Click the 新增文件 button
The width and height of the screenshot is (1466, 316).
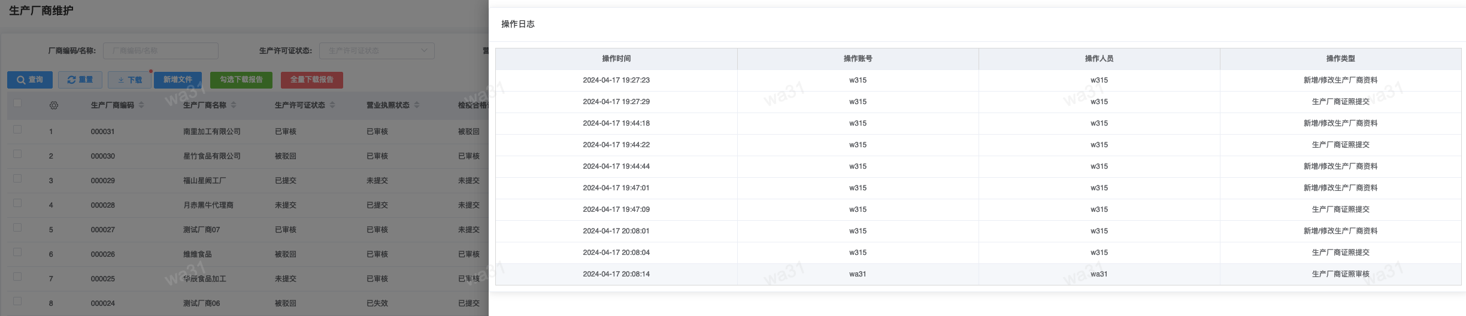click(x=178, y=80)
